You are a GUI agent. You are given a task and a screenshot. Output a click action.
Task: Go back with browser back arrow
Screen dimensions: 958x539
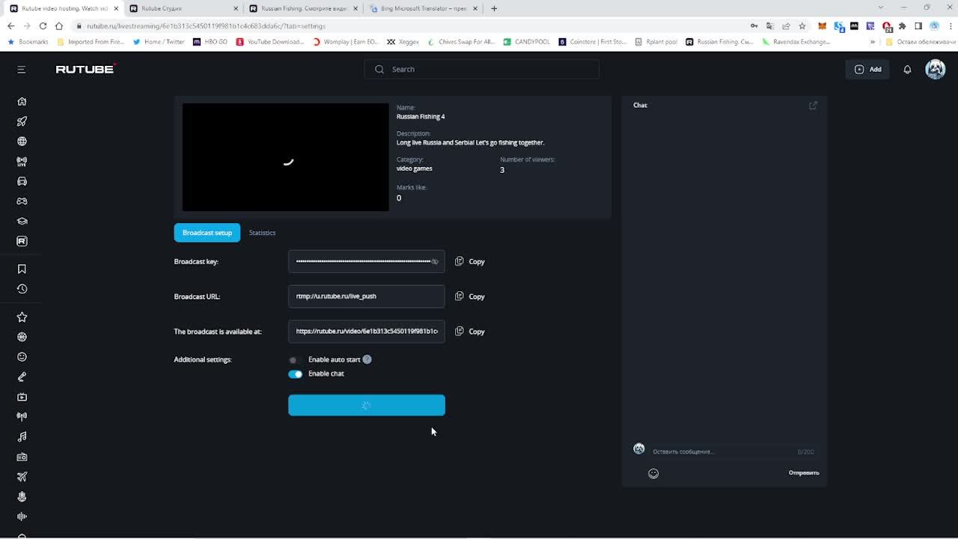pos(10,25)
